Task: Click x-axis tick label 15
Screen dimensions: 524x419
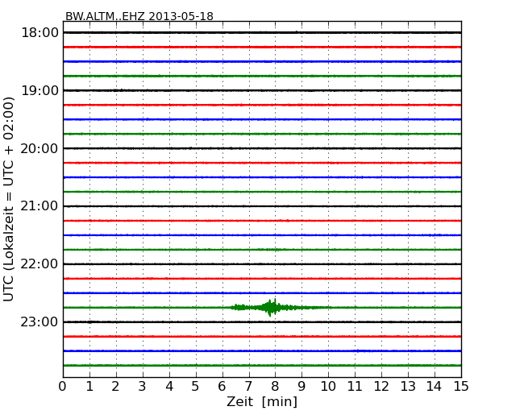Action: point(461,386)
